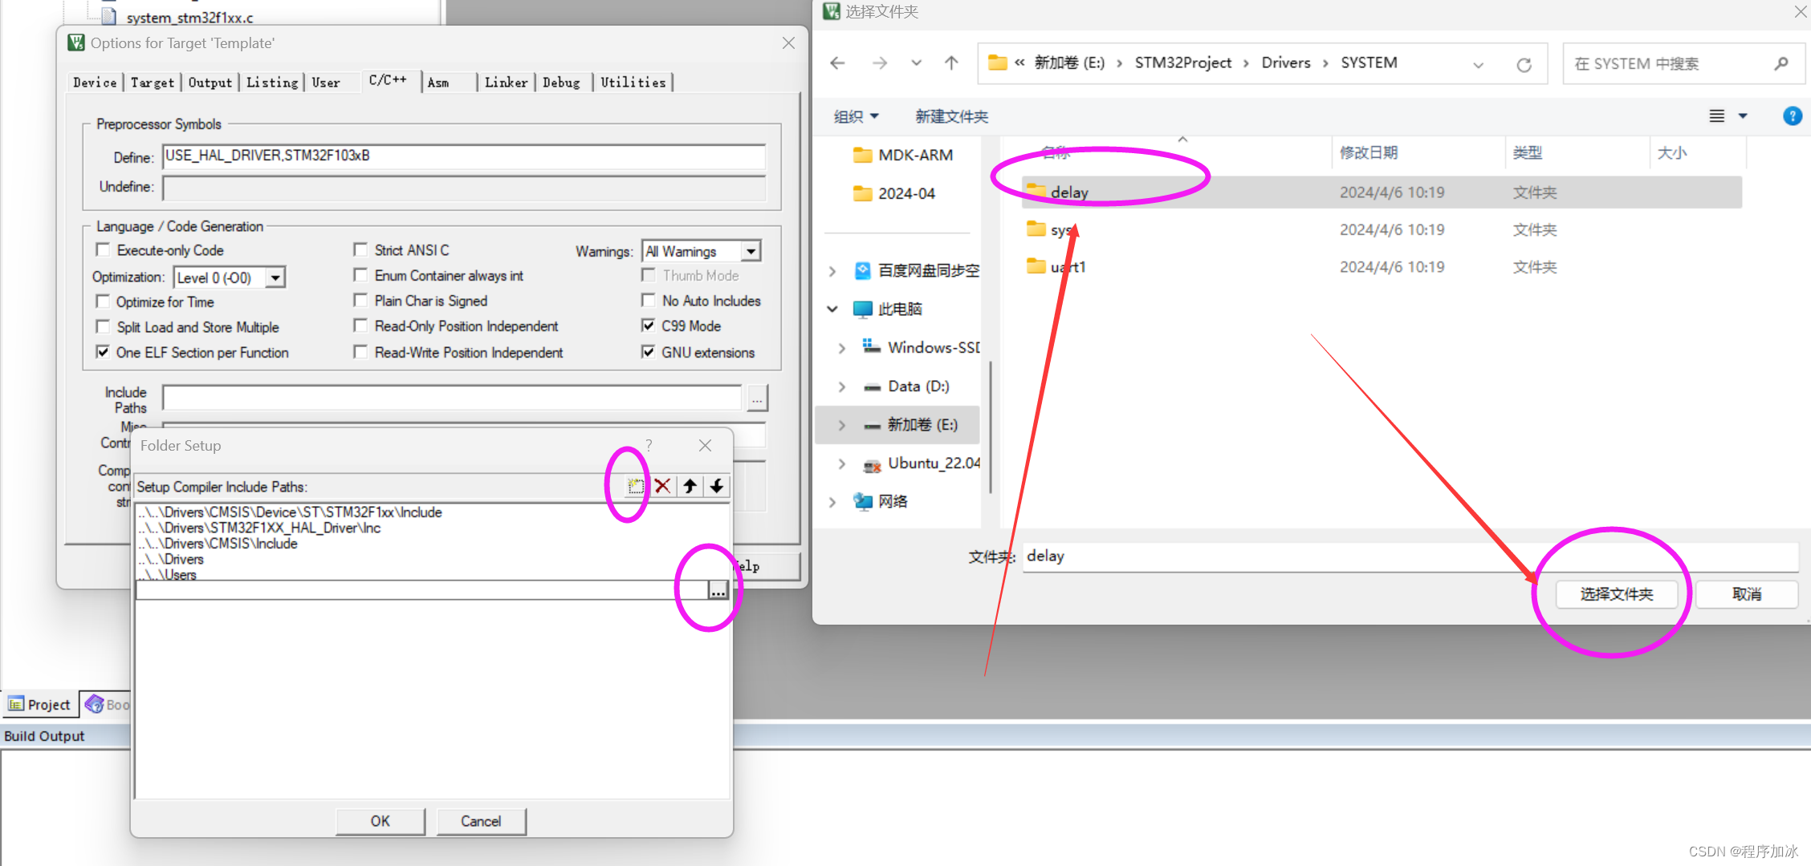The image size is (1811, 866).
Task: Click the New folder path icon
Action: [635, 486]
